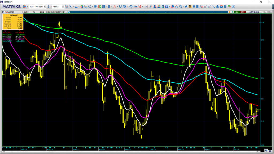Viewport: 274px width, 154px height.
Task: Open the AEFES symbol dropdown
Action: (63, 6)
